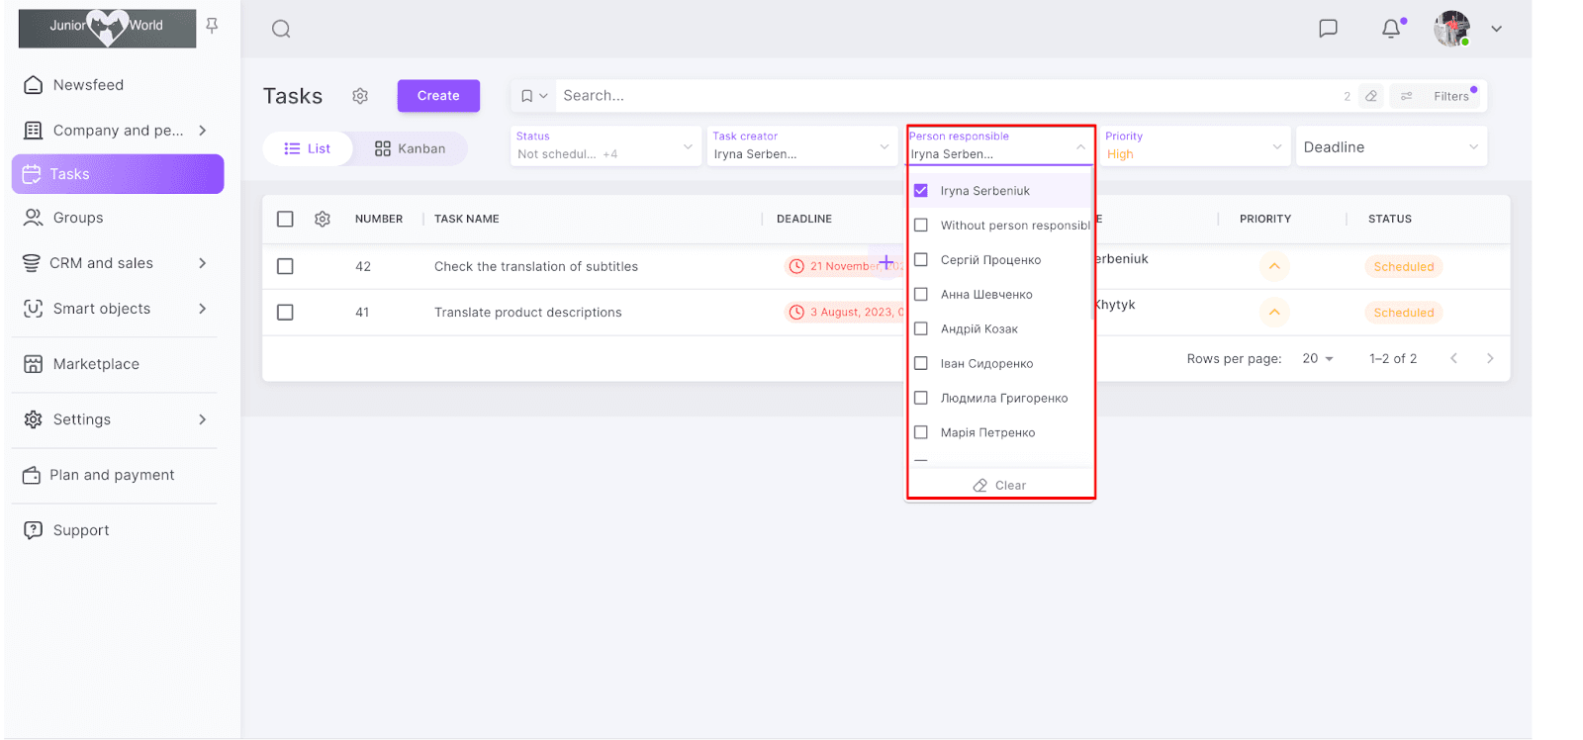1583x740 pixels.
Task: Open the Status filter dropdown
Action: (x=605, y=146)
